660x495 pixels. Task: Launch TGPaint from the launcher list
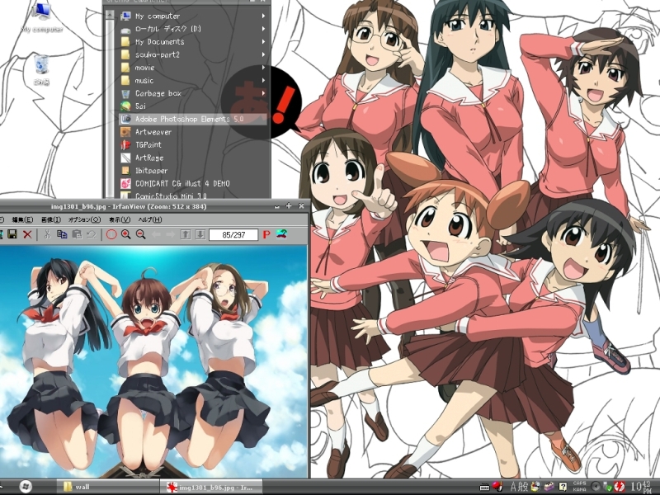pyautogui.click(x=193, y=145)
